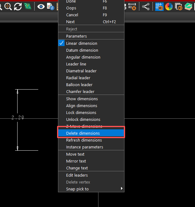This screenshot has width=195, height=207.
Task: Select Oops to undo last action
Action: click(71, 8)
